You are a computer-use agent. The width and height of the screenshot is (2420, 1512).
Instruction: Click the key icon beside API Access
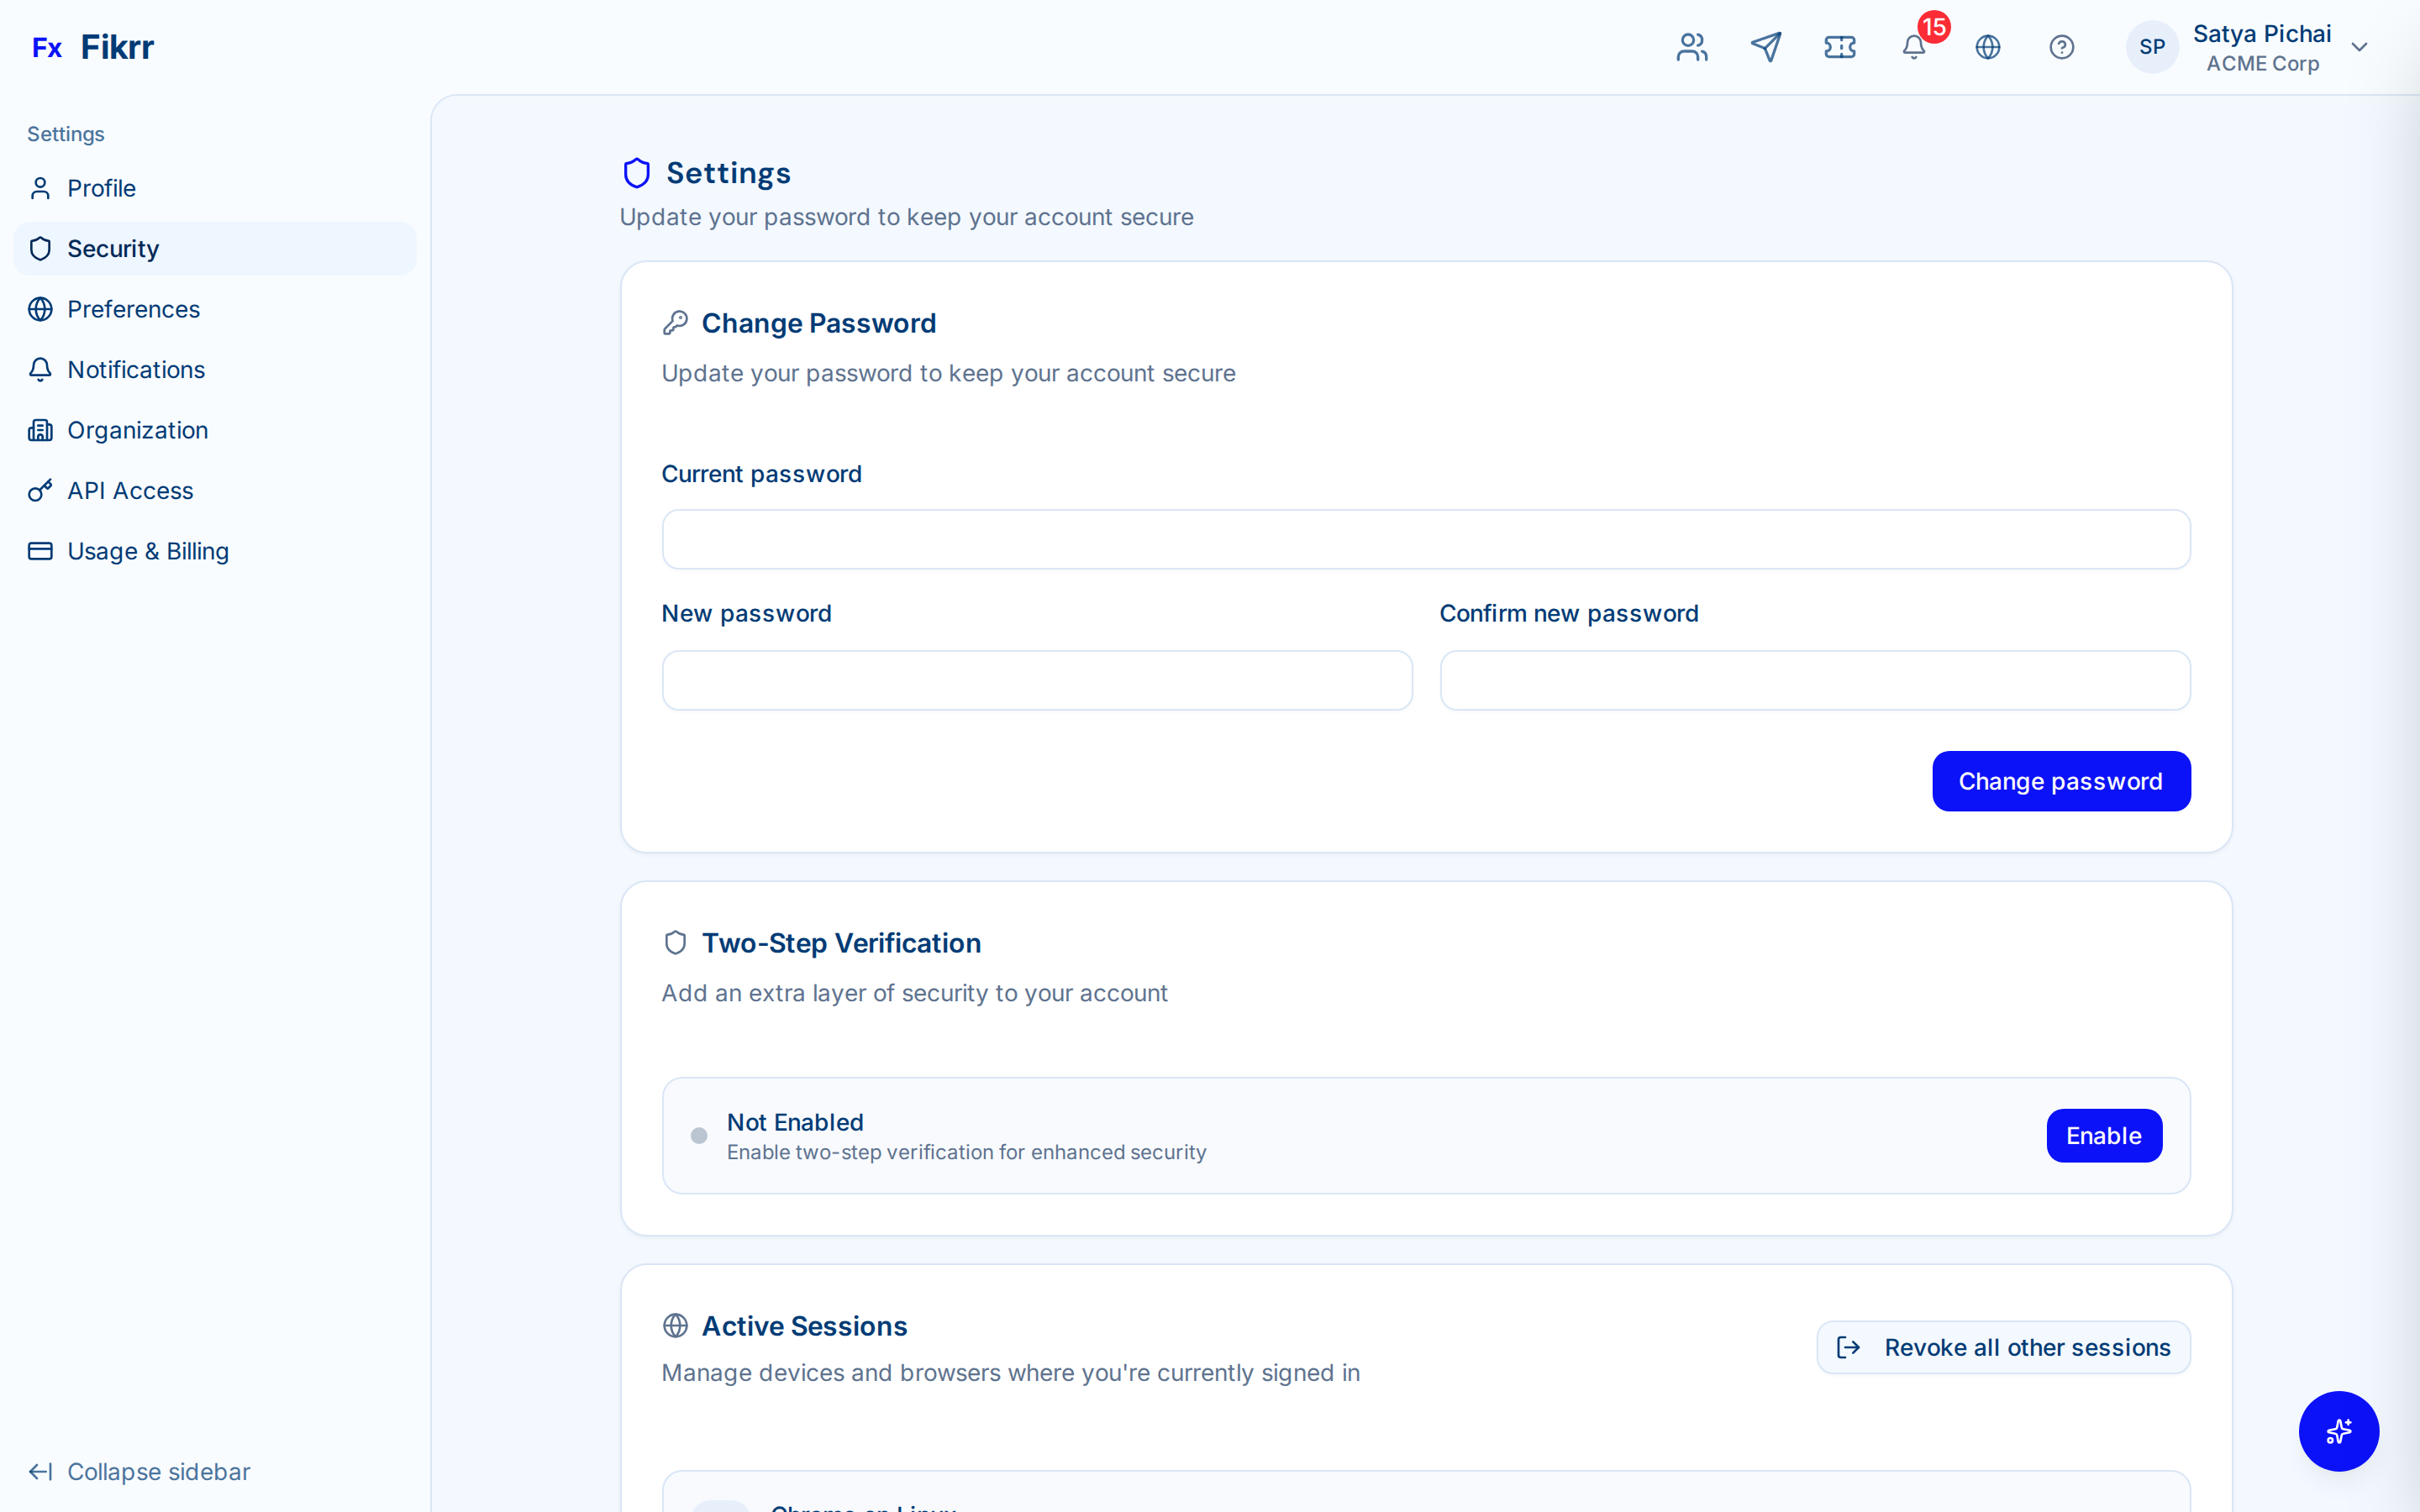click(40, 491)
